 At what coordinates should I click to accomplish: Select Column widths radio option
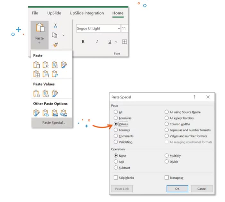[x=166, y=124]
